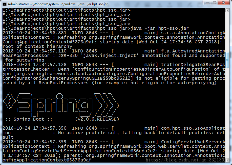Click 'com.hpt.sso.SsoApplicat' logger text
232x165 pixels.
(193, 128)
